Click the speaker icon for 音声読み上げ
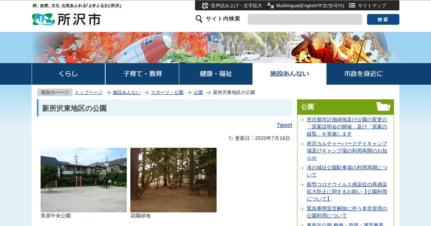Viewport: 431px width, 226px height. (x=205, y=5)
